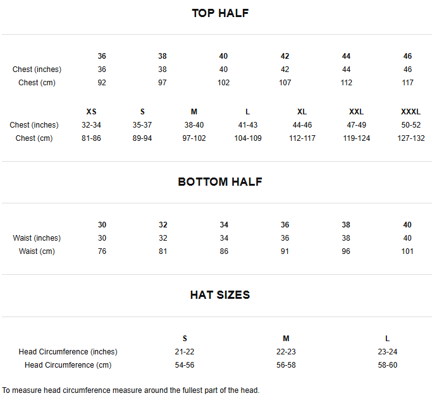Click the 117 cm chest value
432x398 pixels.
[407, 83]
